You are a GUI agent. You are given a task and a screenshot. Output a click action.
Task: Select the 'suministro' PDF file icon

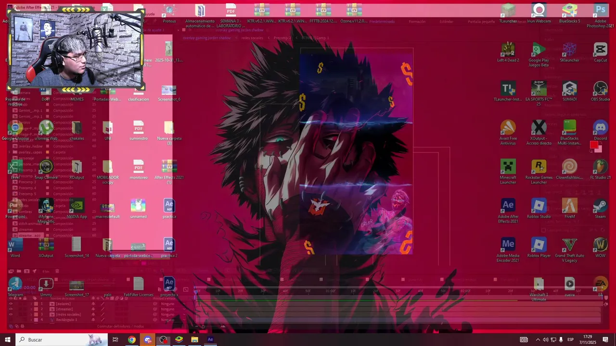[x=138, y=130]
